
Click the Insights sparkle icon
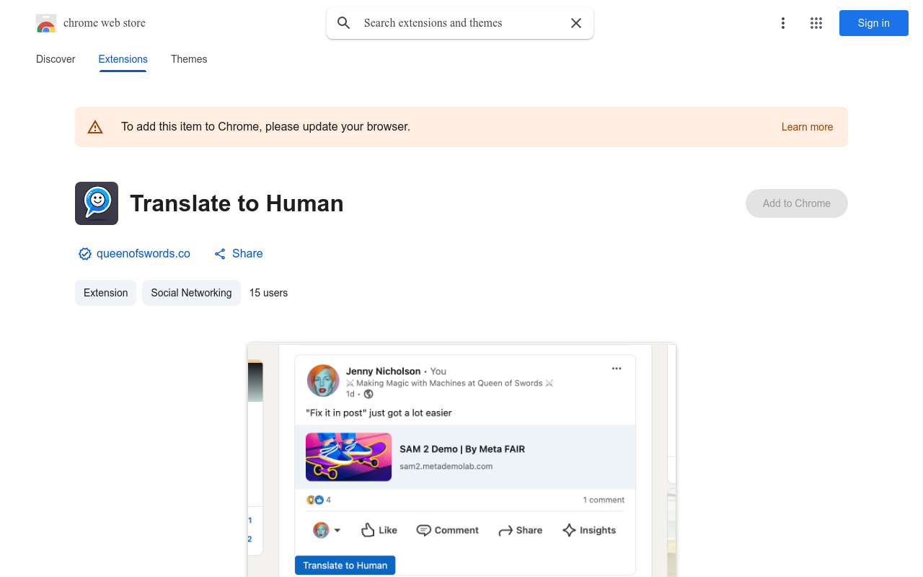(569, 530)
